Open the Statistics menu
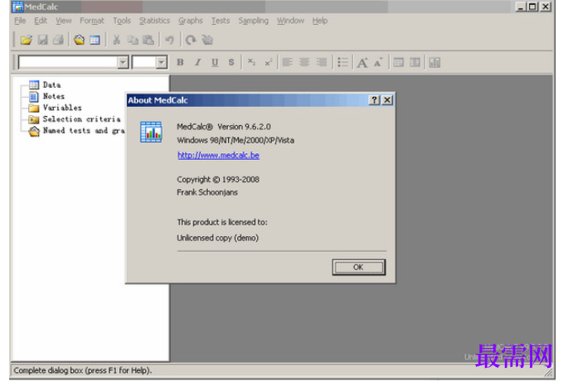The width and height of the screenshot is (568, 382). click(154, 21)
